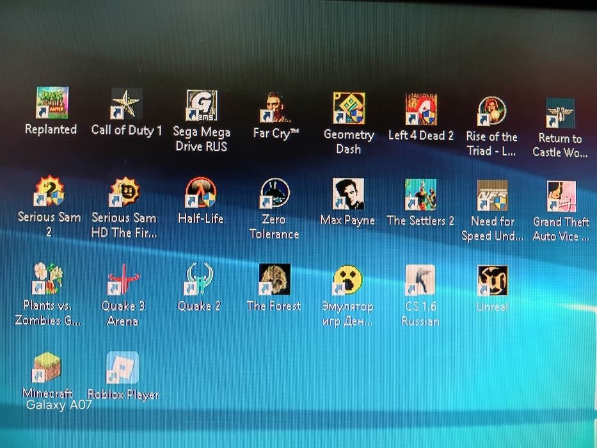Click the "The Settlers 2" label
The image size is (597, 448).
pos(420,221)
